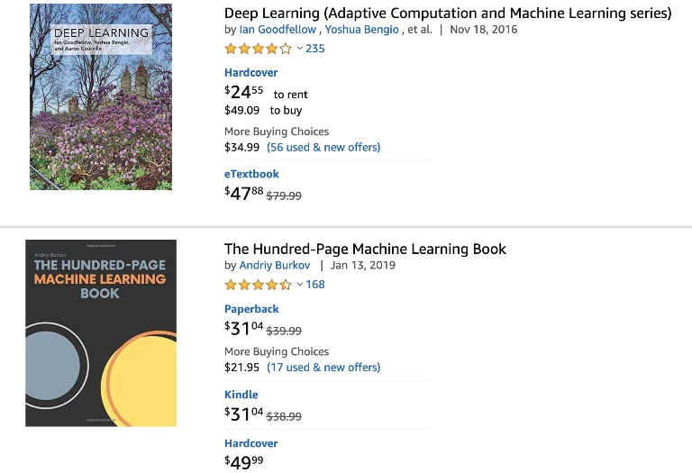Open the Deep Learning book cover thumbnail
This screenshot has height=473, width=692.
pos(101,96)
